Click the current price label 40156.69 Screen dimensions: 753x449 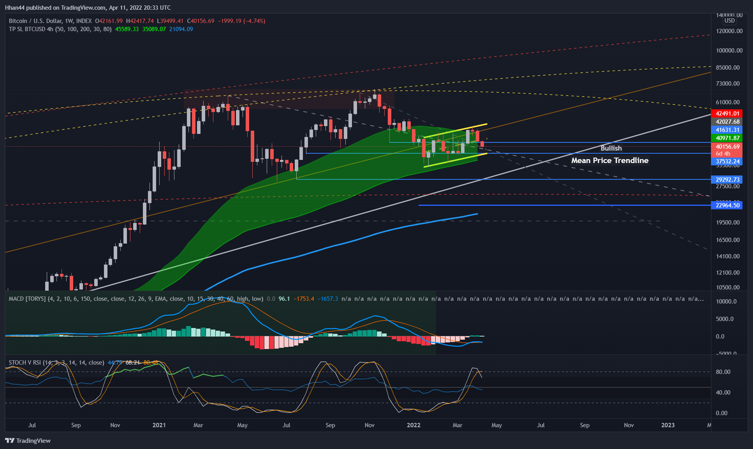[x=727, y=147]
